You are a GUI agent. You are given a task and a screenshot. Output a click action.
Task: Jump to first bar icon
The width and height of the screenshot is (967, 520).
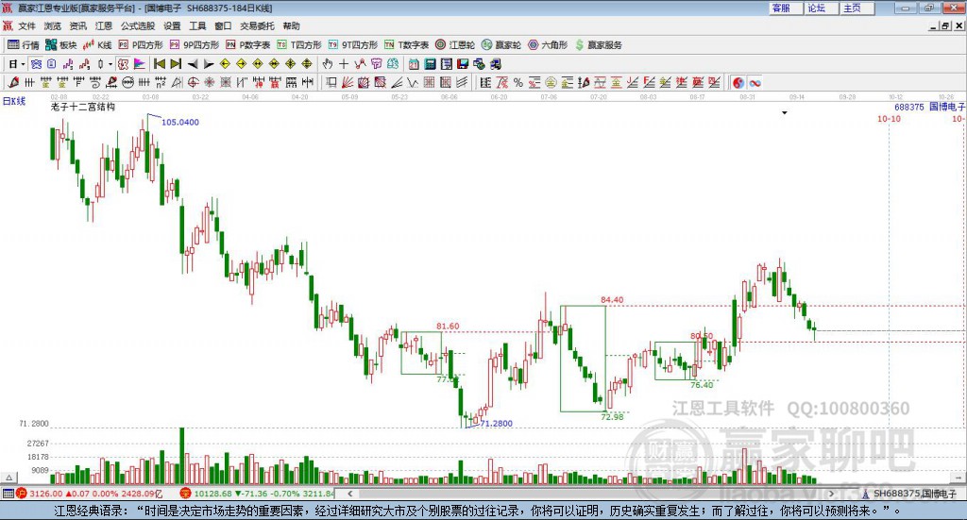159,64
